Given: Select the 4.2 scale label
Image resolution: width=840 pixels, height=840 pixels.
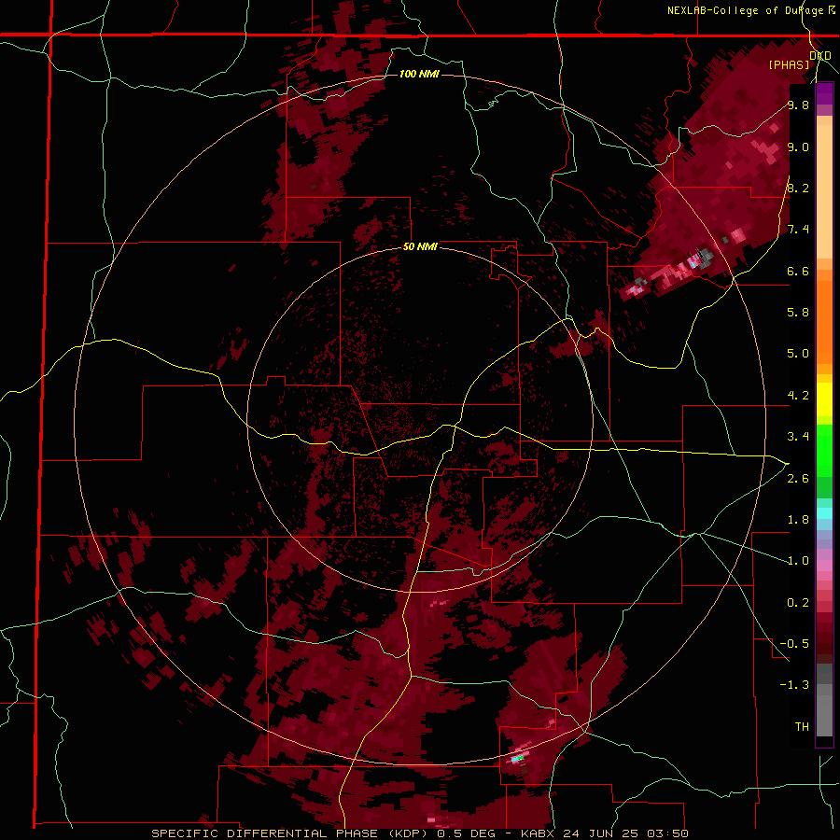Looking at the screenshot, I should (798, 396).
